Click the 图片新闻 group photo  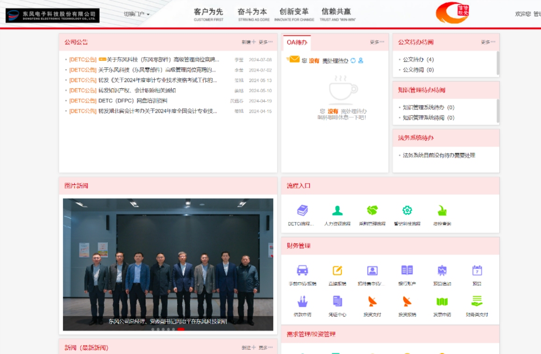tap(168, 262)
